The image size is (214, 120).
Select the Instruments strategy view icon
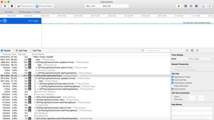pyautogui.click(x=191, y=6)
